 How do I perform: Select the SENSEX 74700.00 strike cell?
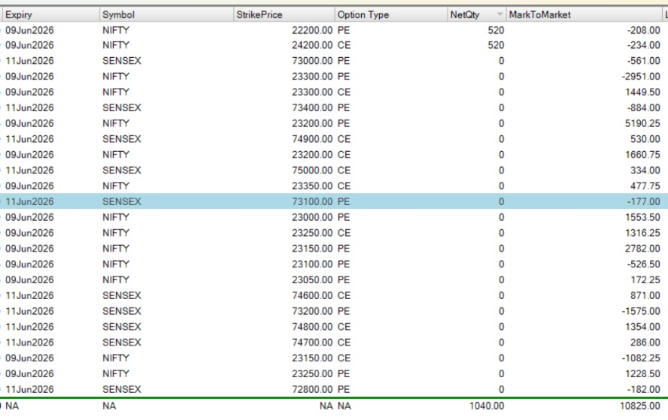coord(312,343)
